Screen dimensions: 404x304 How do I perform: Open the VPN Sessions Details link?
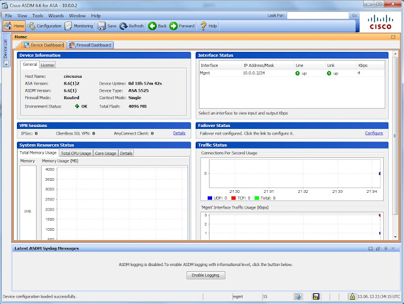(179, 133)
